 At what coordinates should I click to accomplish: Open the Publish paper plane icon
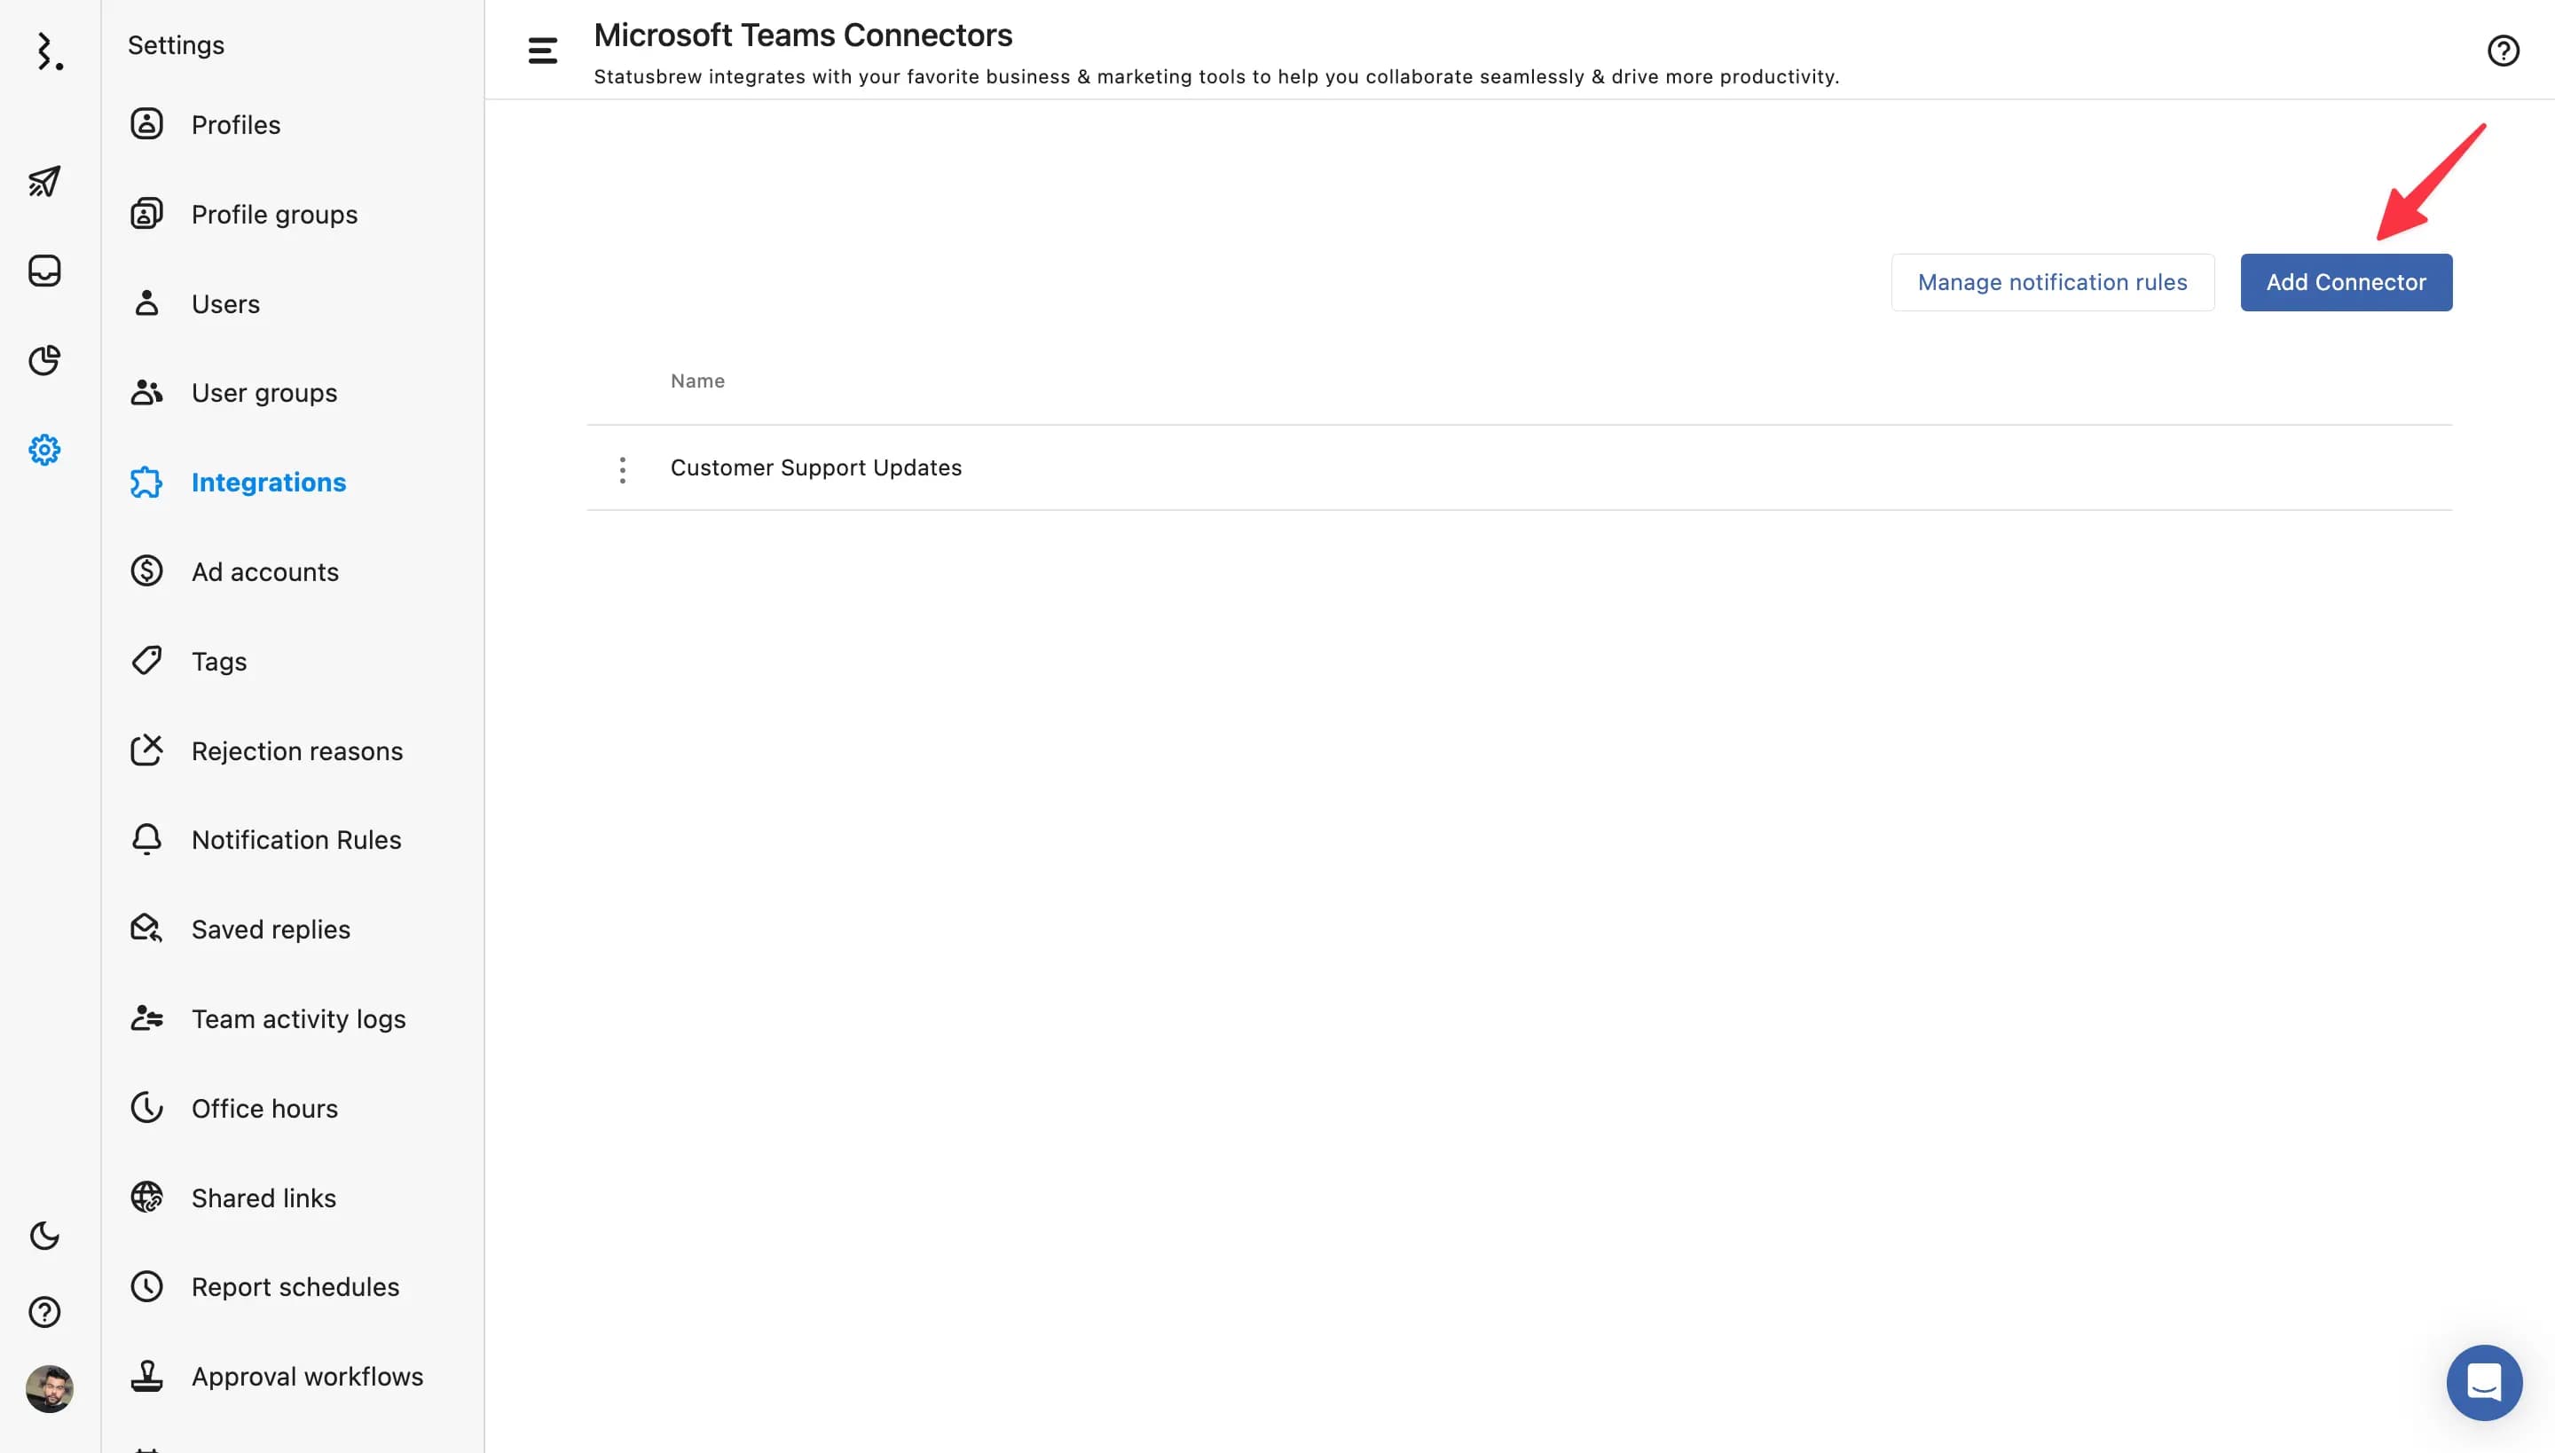(44, 181)
